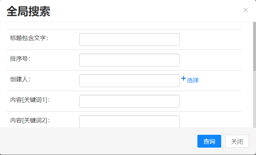Screen dimensions: 256x155
Task: Click the 全局搜索 dialog title
Action: pyautogui.click(x=29, y=11)
